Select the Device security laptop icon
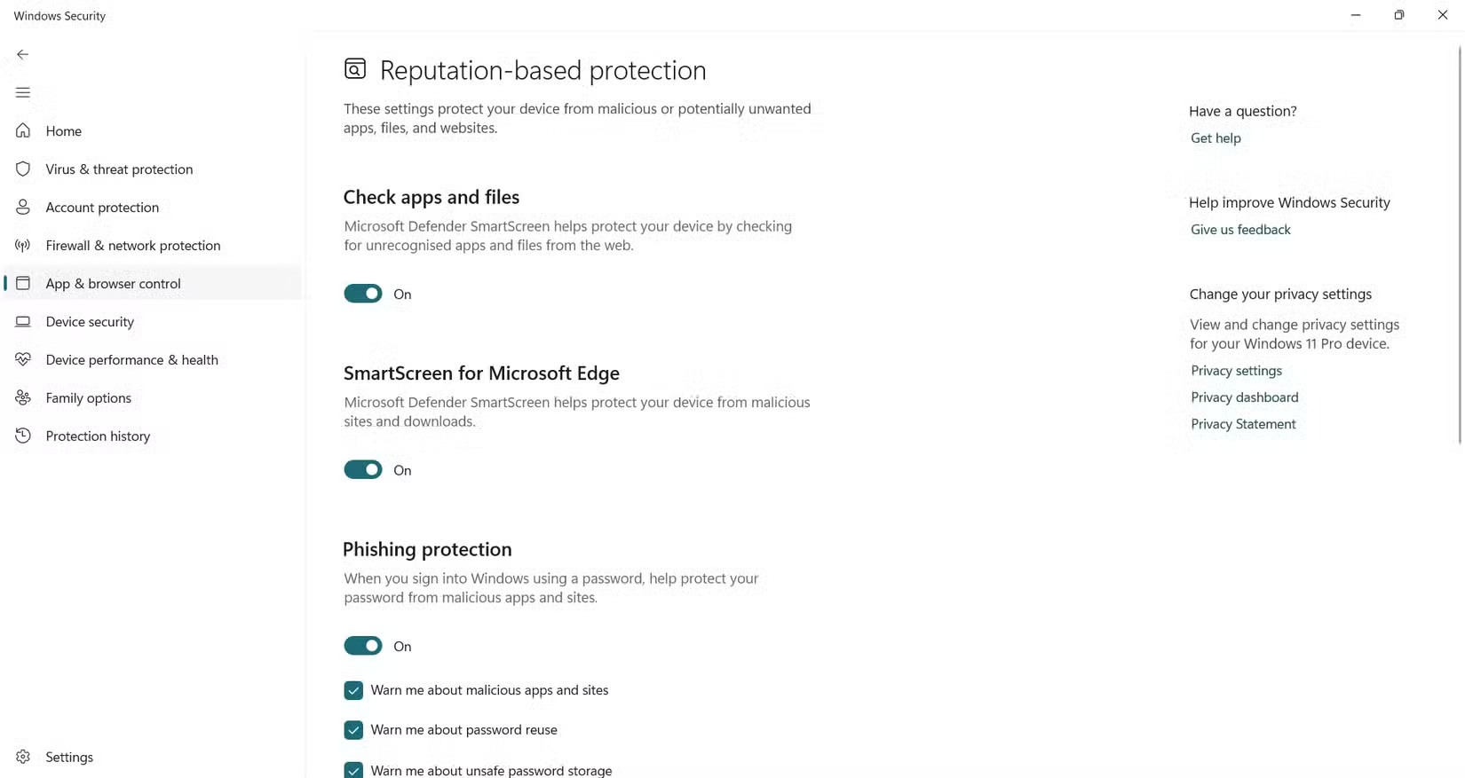Screen dimensions: 1465x778 pos(22,321)
